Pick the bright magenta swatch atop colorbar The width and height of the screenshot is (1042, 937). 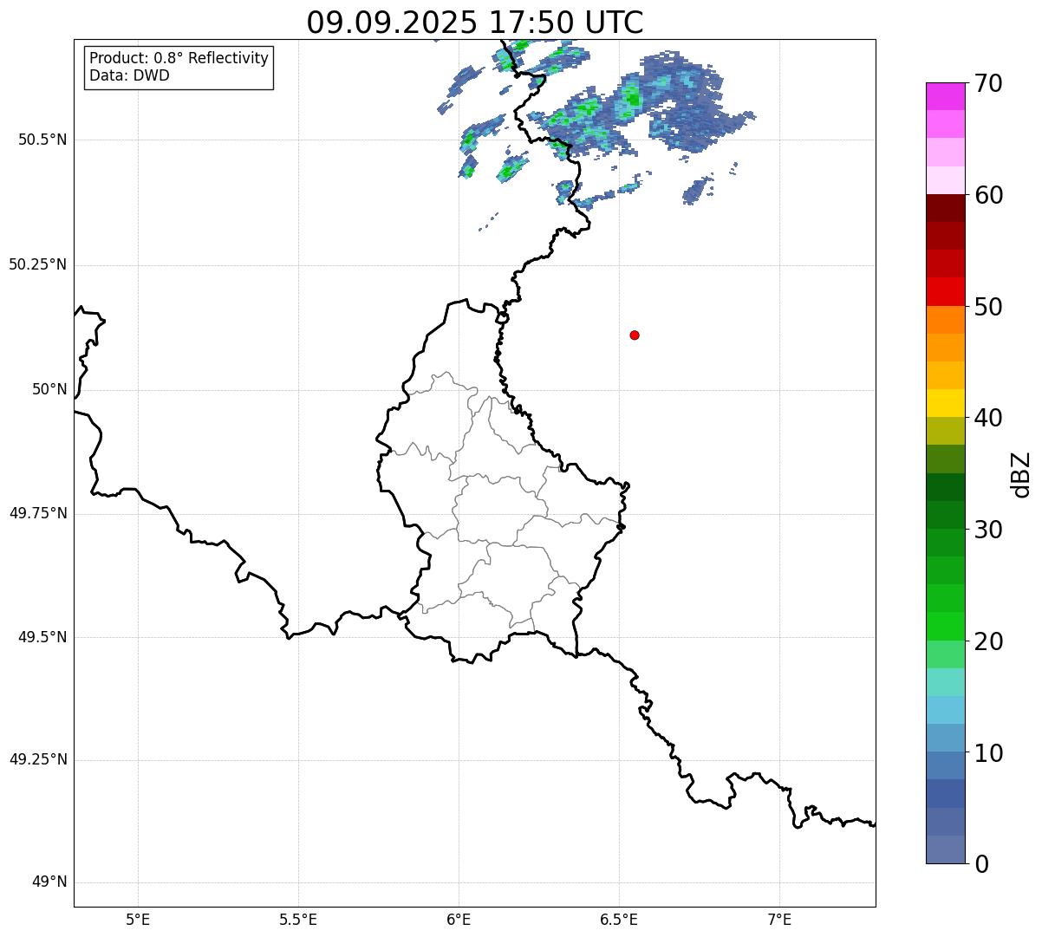946,96
